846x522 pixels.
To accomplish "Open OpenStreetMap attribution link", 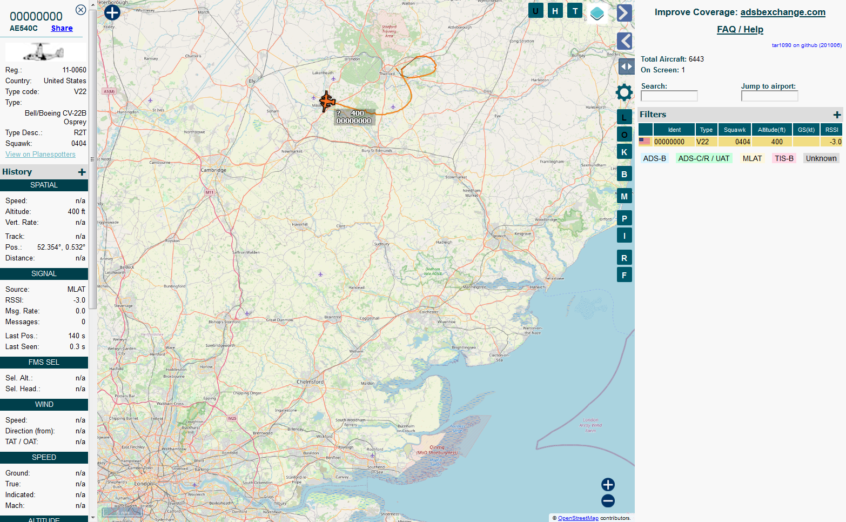I will [578, 518].
